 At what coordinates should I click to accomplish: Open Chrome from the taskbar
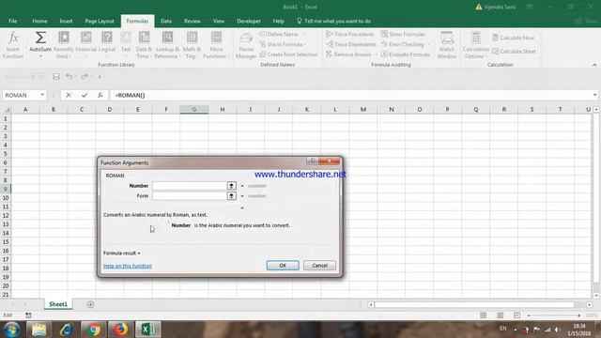[x=93, y=330]
